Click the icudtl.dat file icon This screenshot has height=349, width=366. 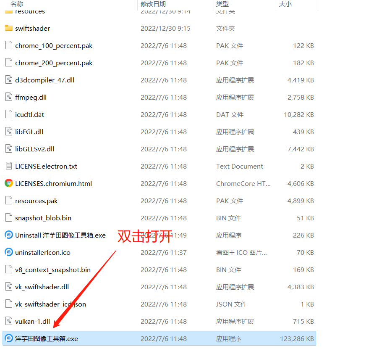(9, 114)
